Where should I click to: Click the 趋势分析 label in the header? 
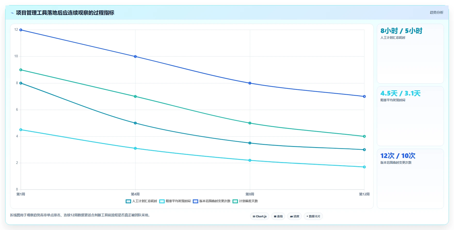tap(436, 12)
